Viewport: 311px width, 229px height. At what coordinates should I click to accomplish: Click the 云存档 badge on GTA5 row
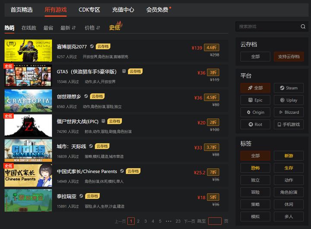135,71
